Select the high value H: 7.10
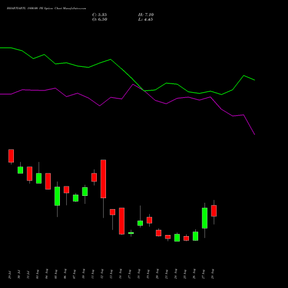 [x=146, y=15]
